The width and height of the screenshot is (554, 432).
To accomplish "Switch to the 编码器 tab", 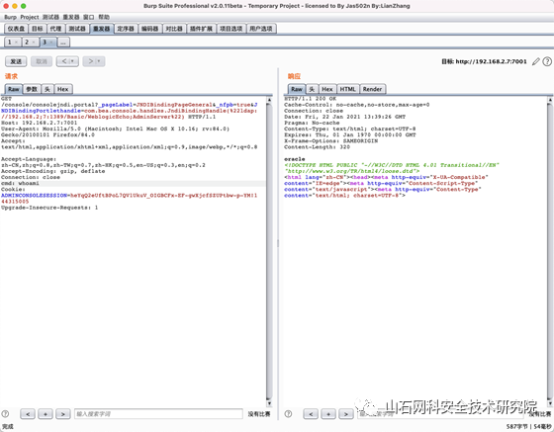I will click(x=150, y=29).
